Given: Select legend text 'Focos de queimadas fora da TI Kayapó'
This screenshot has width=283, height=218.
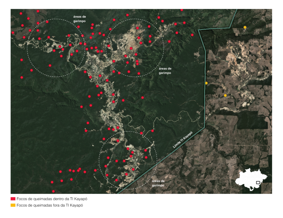Looking at the screenshot, I should coord(50,205).
